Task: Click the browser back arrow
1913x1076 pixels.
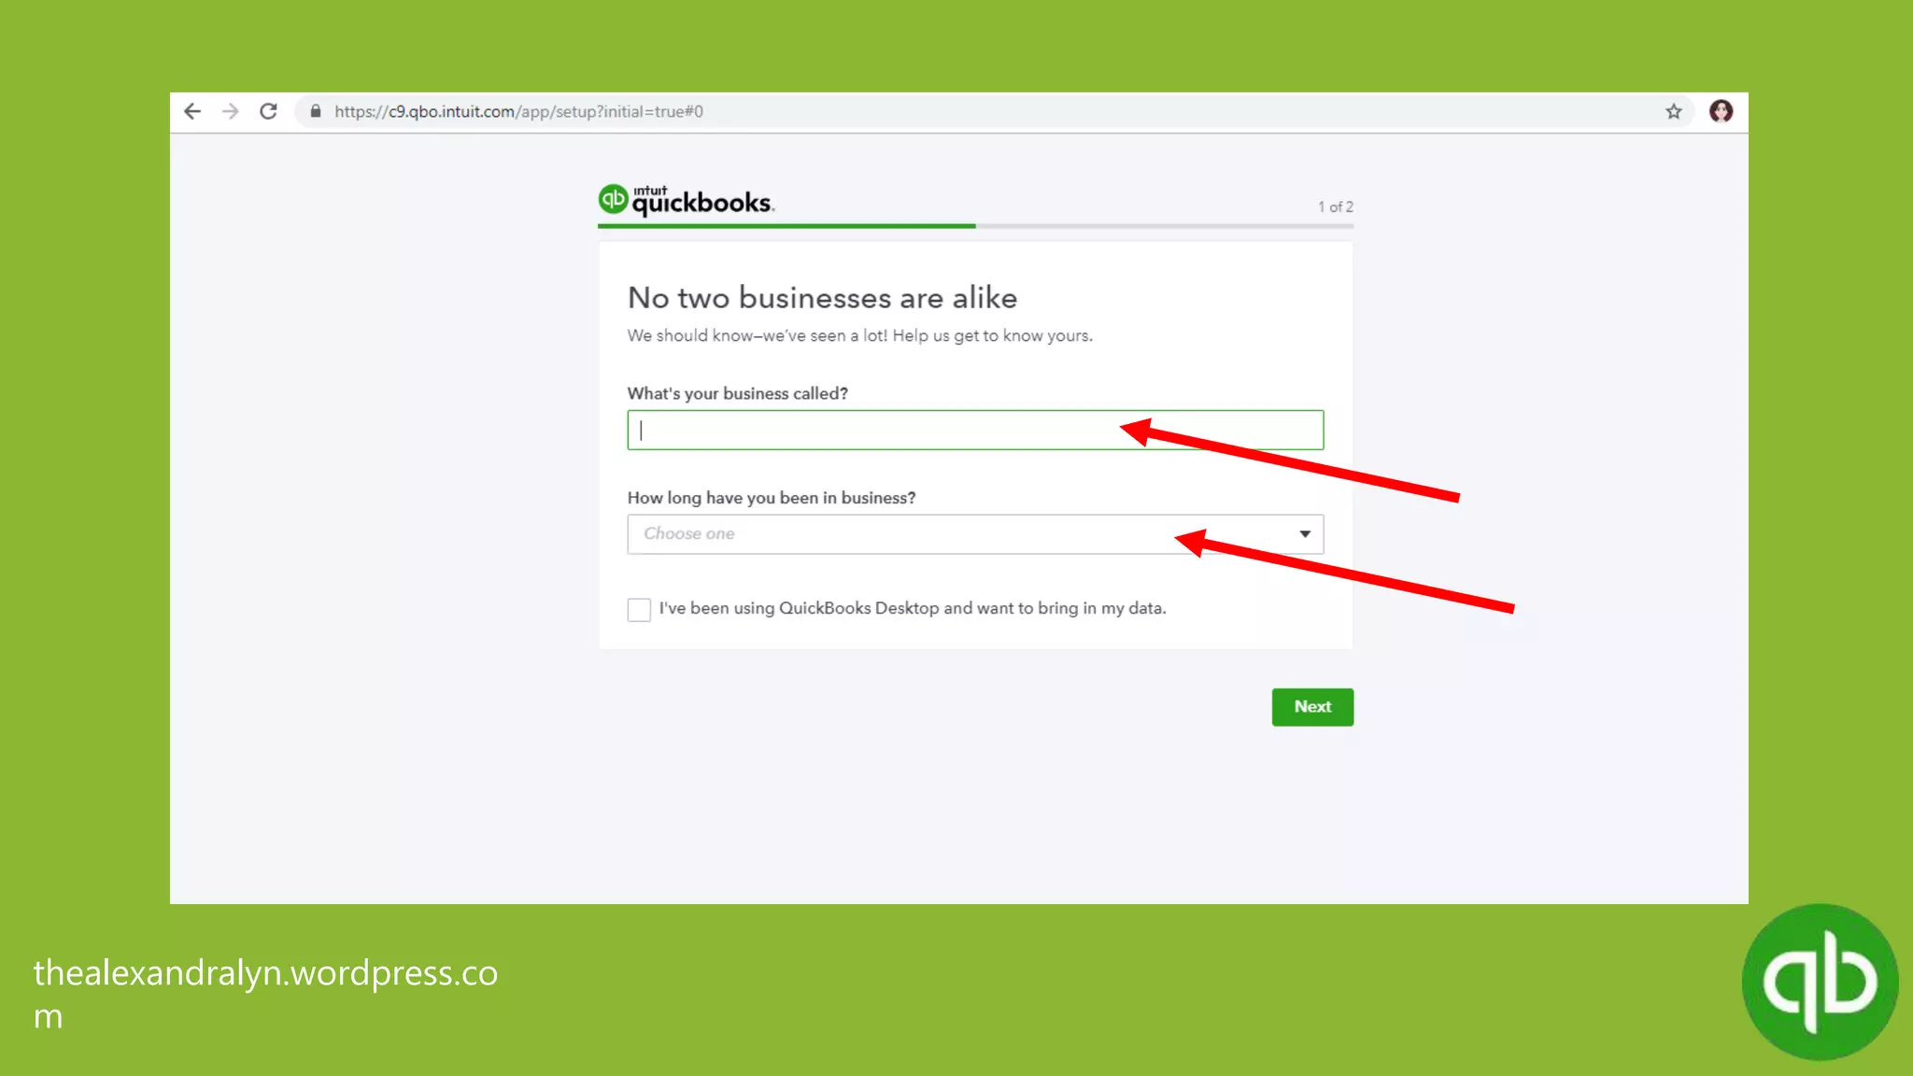Action: point(192,111)
